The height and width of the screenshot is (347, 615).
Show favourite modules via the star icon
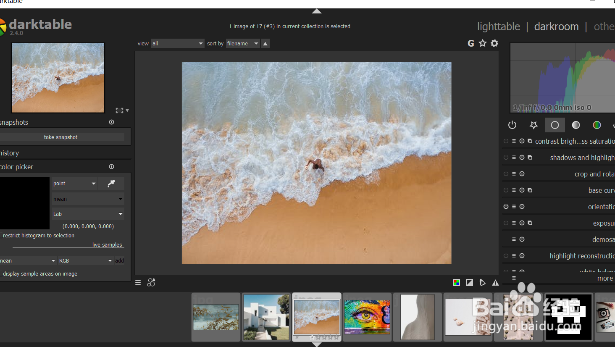click(534, 125)
